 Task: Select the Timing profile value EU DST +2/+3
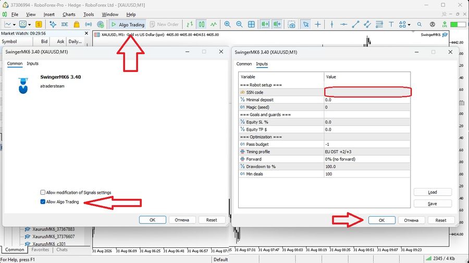coord(367,152)
